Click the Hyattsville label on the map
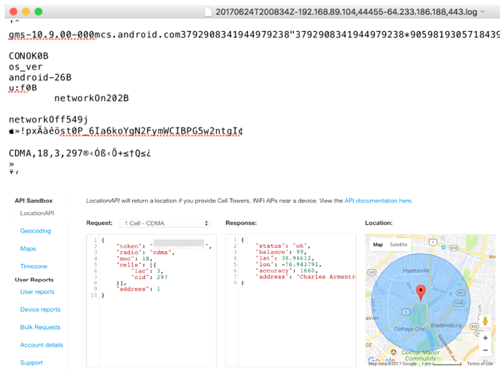This screenshot has height=371, width=504. 416,270
